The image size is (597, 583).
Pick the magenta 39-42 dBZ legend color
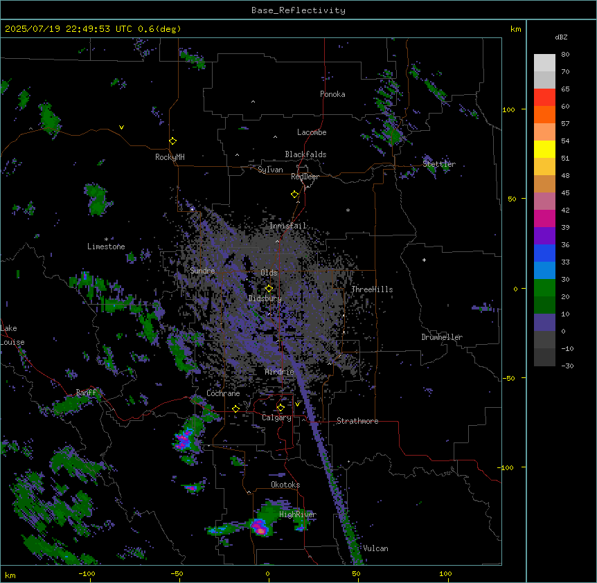pyautogui.click(x=544, y=219)
